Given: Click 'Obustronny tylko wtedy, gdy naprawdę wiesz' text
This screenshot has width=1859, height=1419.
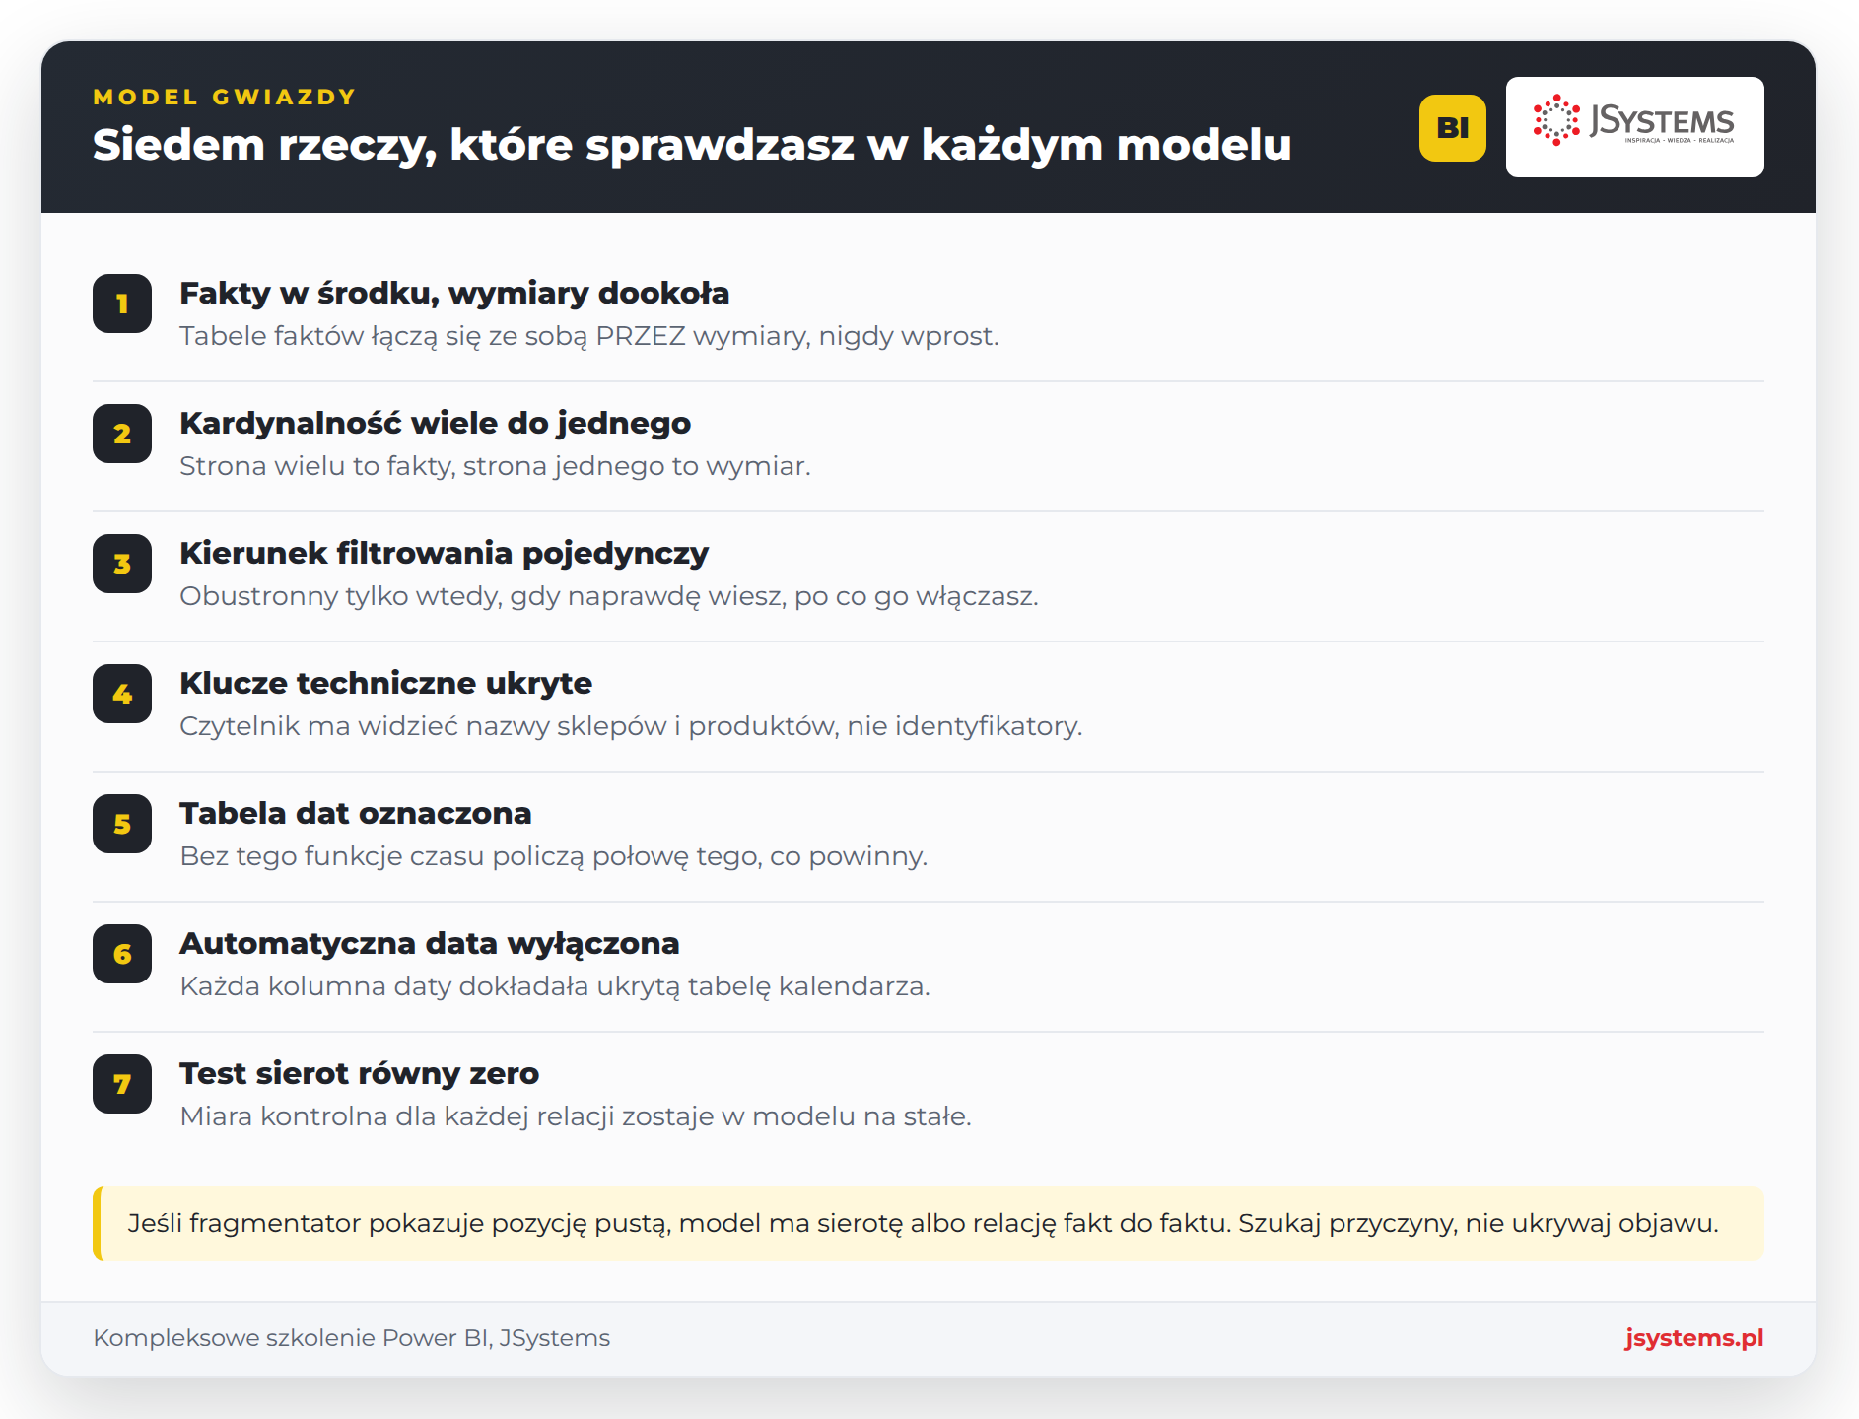Looking at the screenshot, I should [x=483, y=596].
